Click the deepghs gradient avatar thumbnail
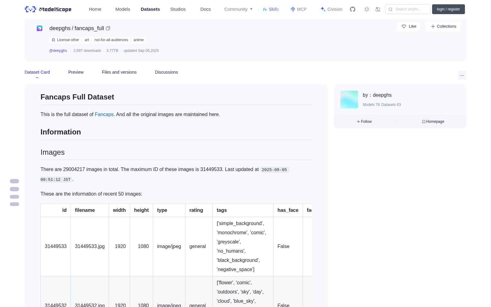Screen dimensions: 491x307 [349, 99]
